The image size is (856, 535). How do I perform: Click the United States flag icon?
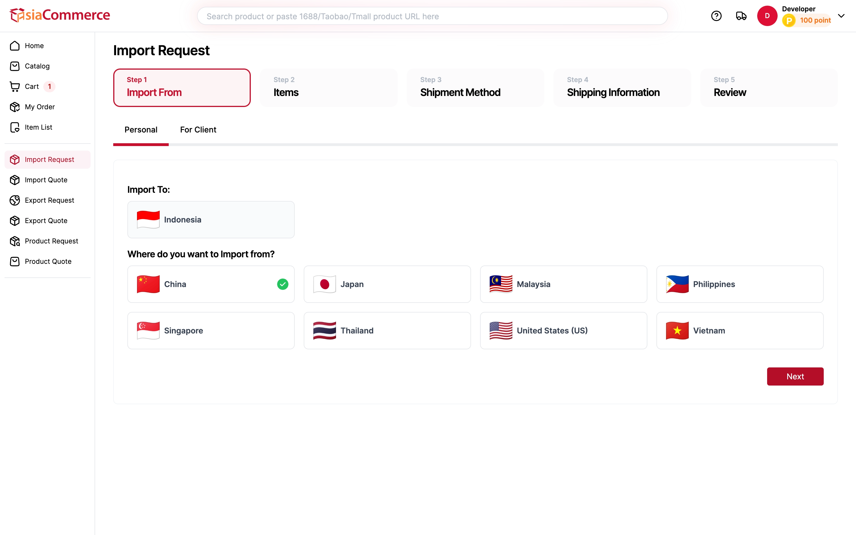[501, 331]
